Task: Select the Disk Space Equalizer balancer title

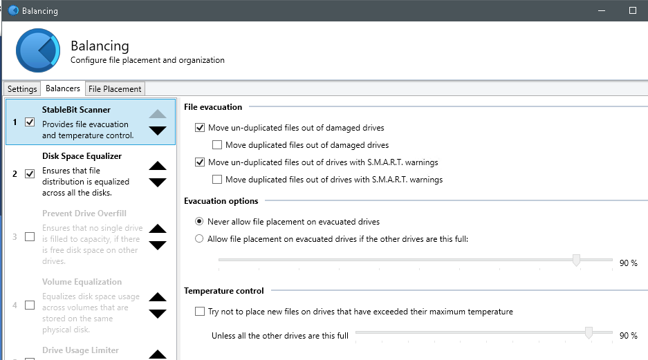Action: pyautogui.click(x=82, y=156)
